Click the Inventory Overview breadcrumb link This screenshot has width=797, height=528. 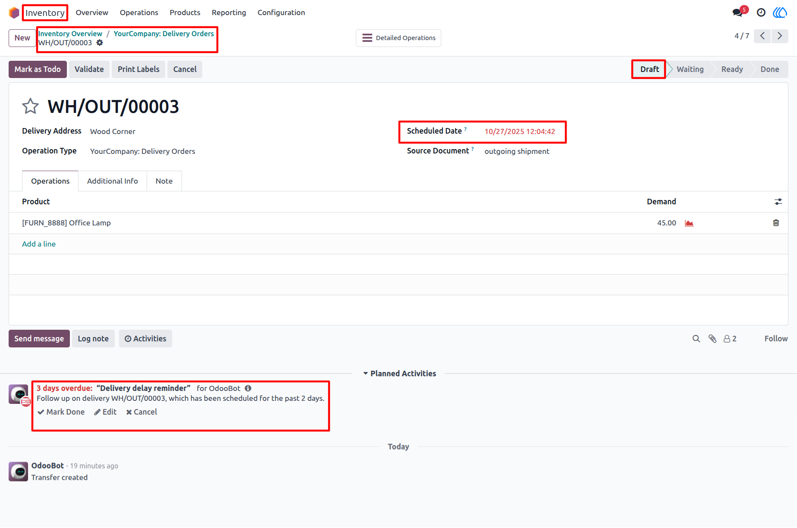point(70,34)
